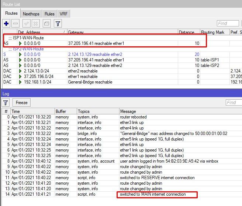The height and width of the screenshot is (206, 242).
Task: Click the Comment icon in Route List toolbar
Action: click(x=47, y=24)
